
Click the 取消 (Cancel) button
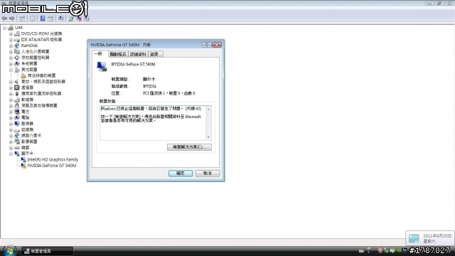208,174
